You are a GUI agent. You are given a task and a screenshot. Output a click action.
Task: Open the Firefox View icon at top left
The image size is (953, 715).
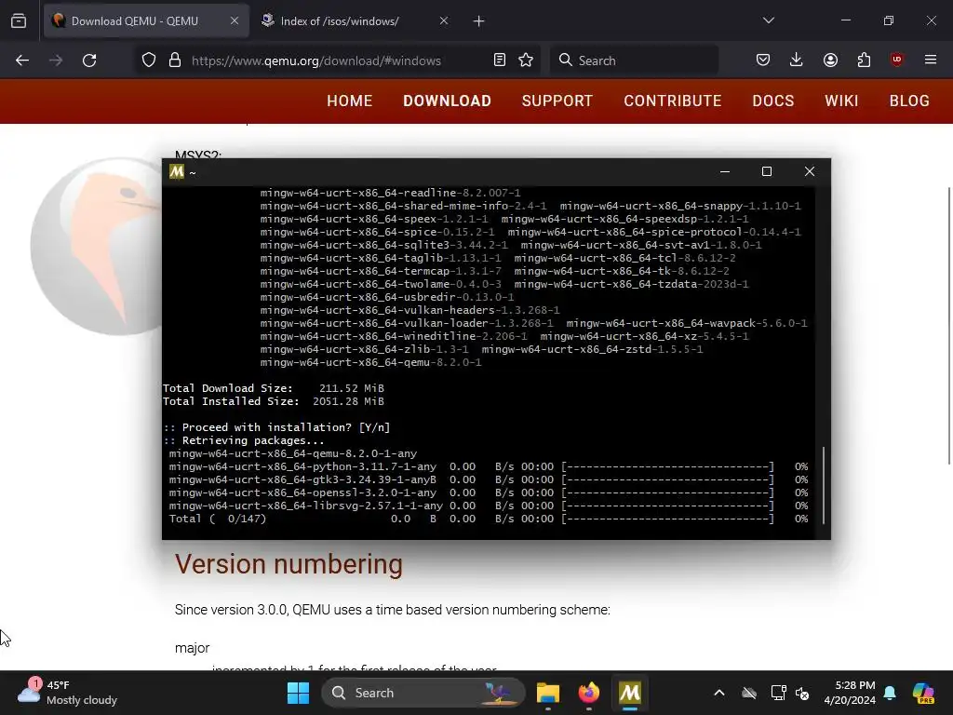click(19, 21)
